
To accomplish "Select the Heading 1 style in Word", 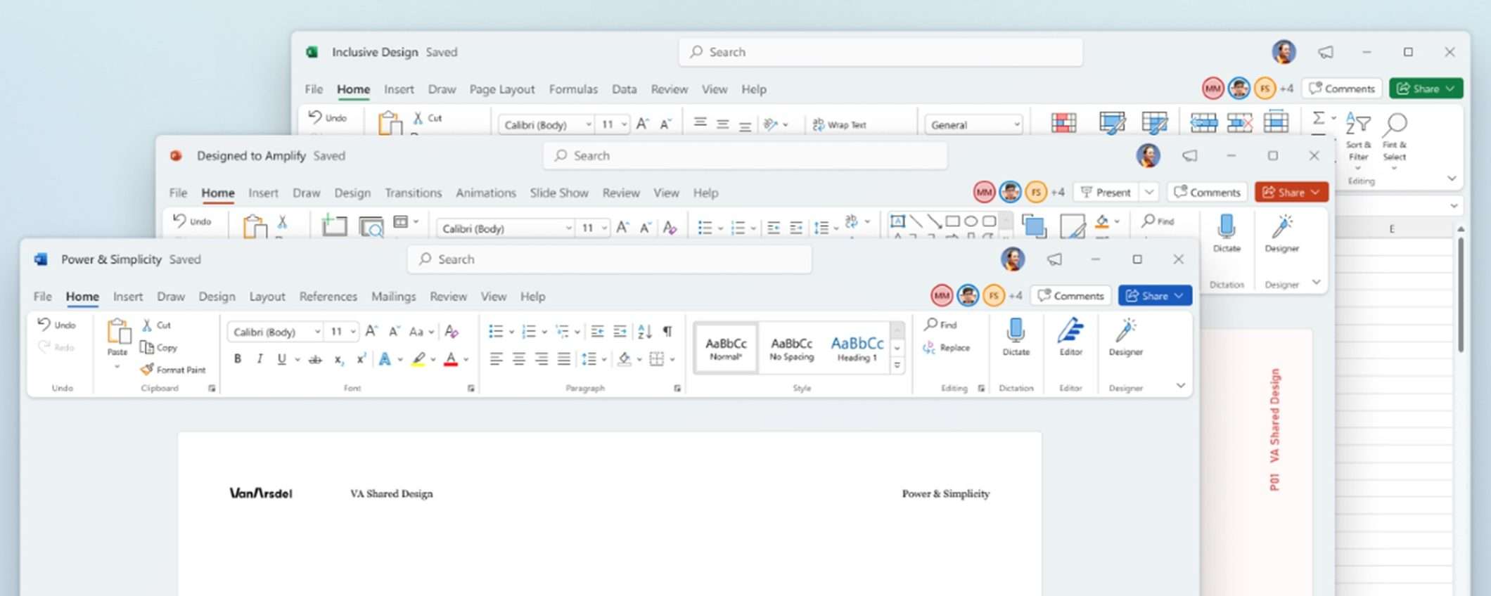I will 857,348.
